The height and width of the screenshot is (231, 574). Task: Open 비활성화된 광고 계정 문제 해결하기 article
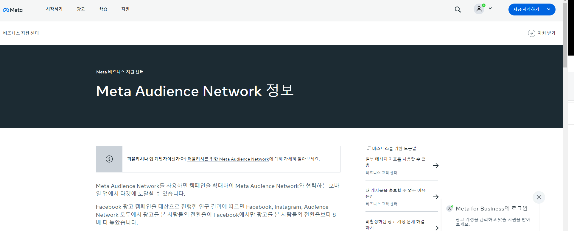coord(395,224)
